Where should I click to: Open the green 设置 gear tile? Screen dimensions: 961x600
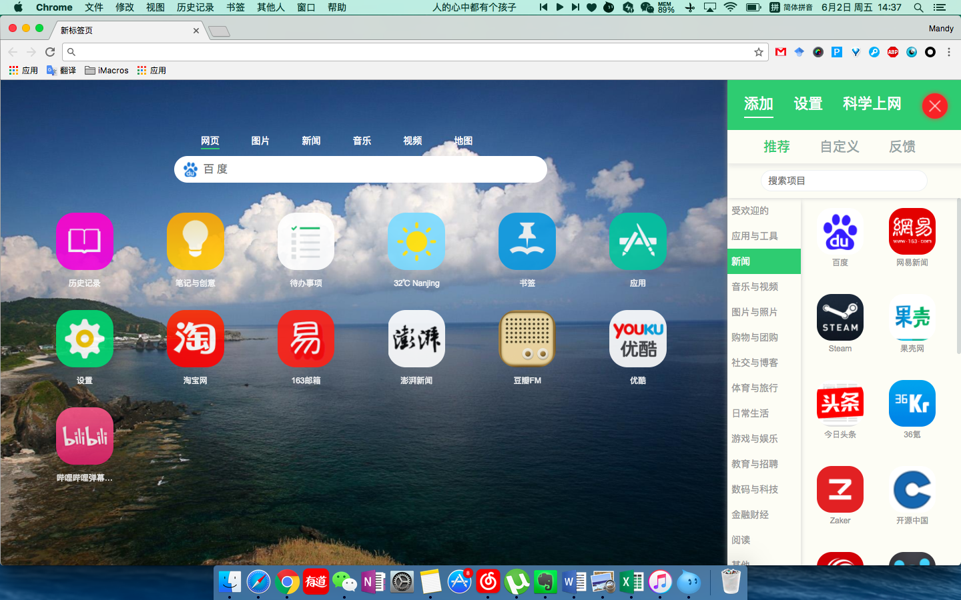coord(84,339)
